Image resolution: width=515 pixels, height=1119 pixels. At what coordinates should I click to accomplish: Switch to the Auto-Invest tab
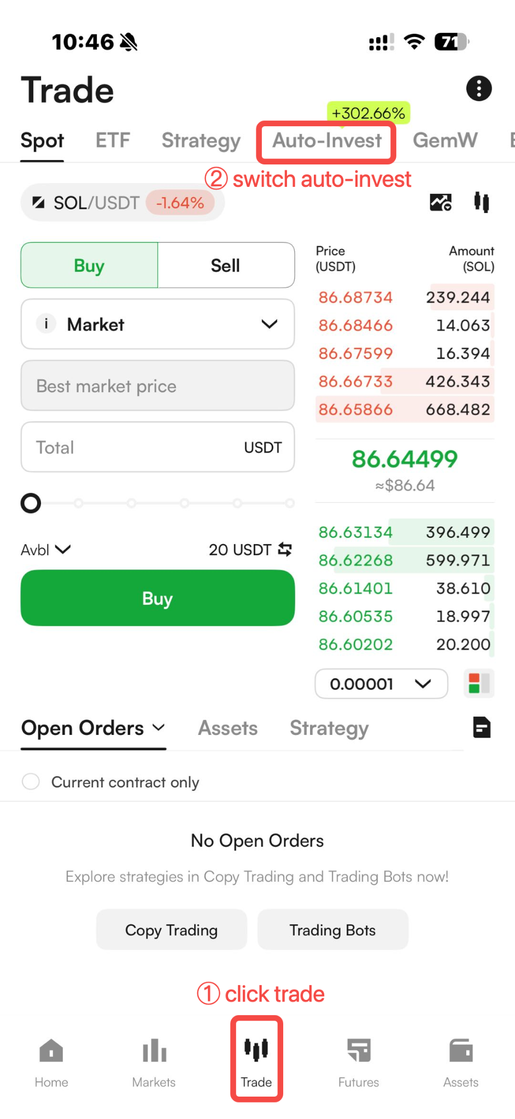327,141
